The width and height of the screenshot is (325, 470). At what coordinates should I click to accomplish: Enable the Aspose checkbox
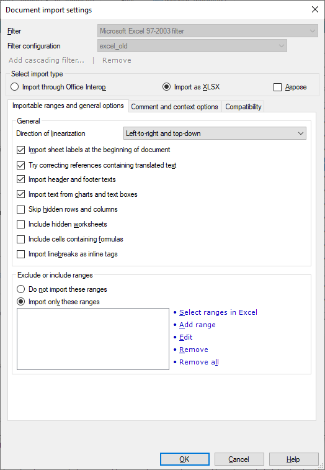tap(290, 87)
